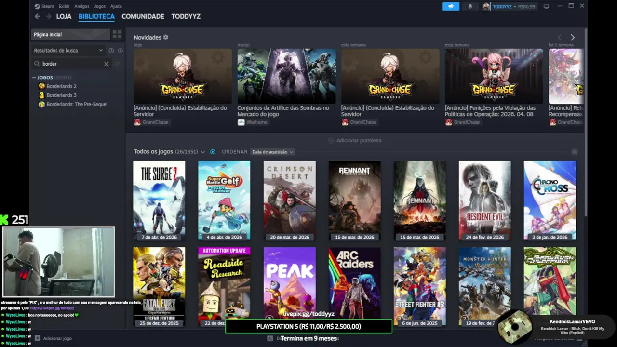This screenshot has height=347, width=617.
Task: Show next Novidades items arrow
Action: click(x=573, y=37)
